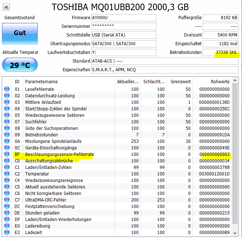The width and height of the screenshot is (242, 238).
Task: Sort by the Schlecht column header
Action: 154,82
